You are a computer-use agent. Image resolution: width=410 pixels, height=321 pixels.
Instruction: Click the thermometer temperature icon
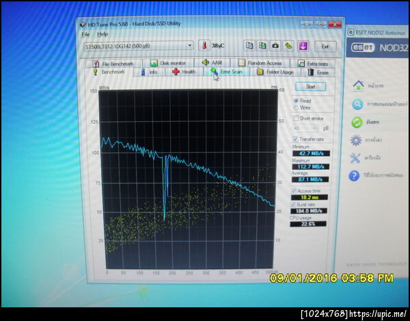(x=204, y=46)
